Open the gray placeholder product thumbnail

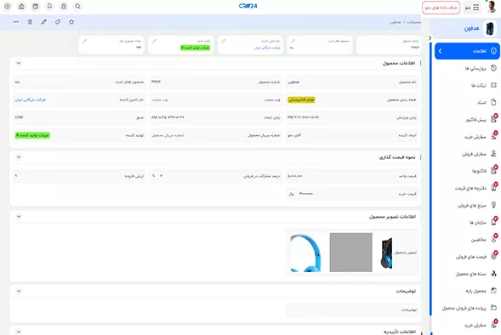[350, 253]
